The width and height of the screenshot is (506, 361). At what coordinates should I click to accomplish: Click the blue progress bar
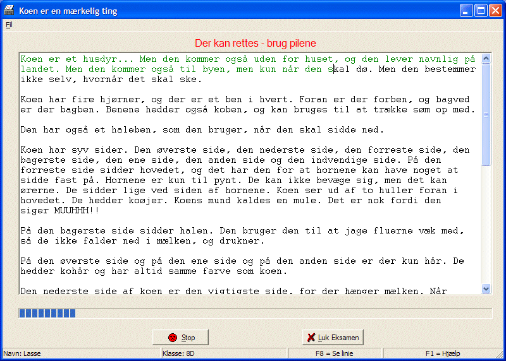[47, 313]
